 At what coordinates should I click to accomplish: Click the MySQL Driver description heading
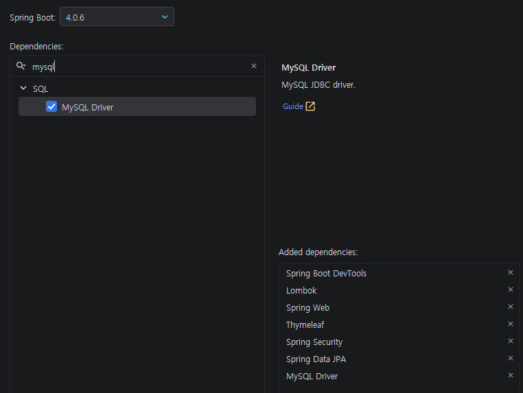[309, 68]
